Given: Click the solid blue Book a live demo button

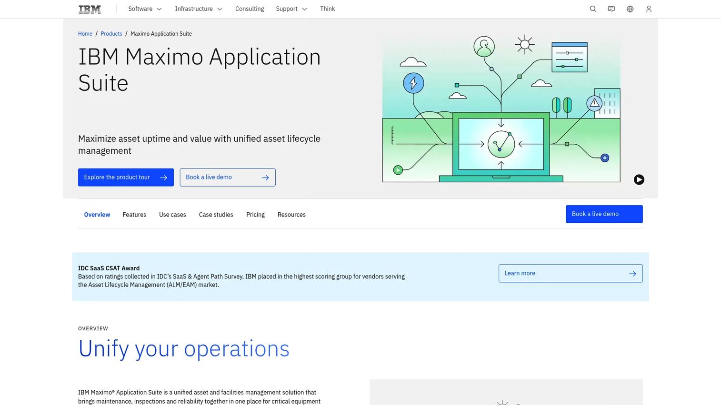Looking at the screenshot, I should tap(604, 214).
